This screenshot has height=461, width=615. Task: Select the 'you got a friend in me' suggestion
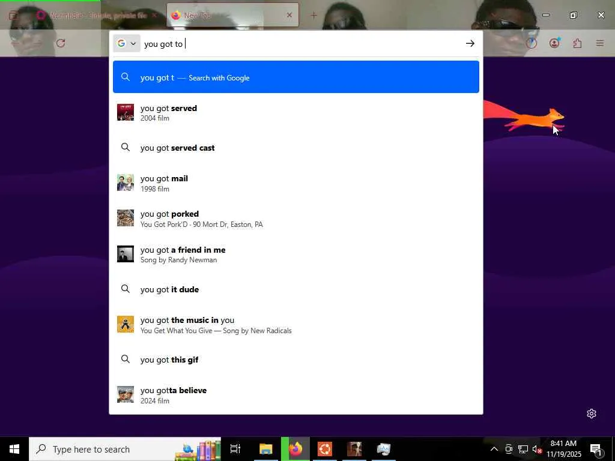pos(295,254)
